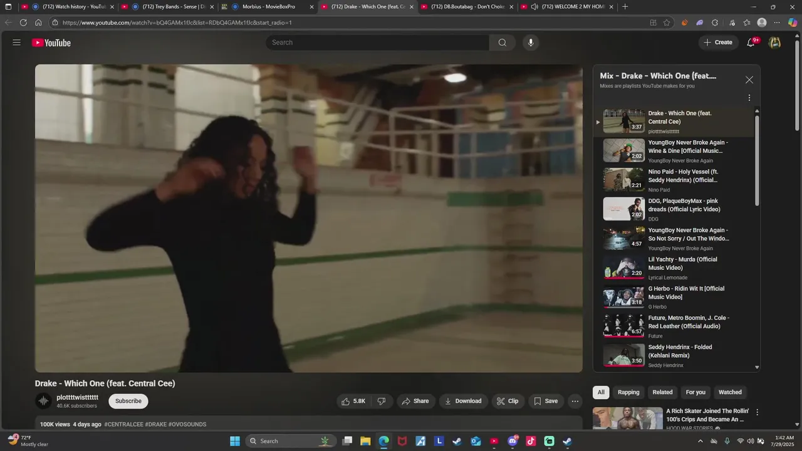
Task: Create a clip with the Clip button
Action: (508, 401)
